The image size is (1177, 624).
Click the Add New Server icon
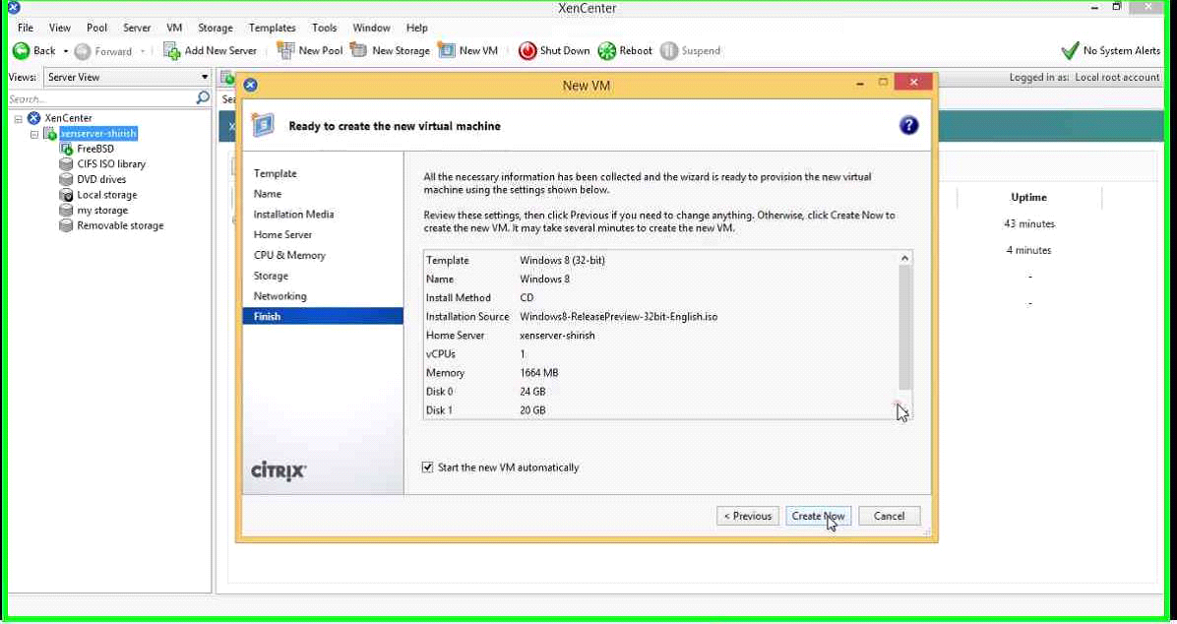172,51
